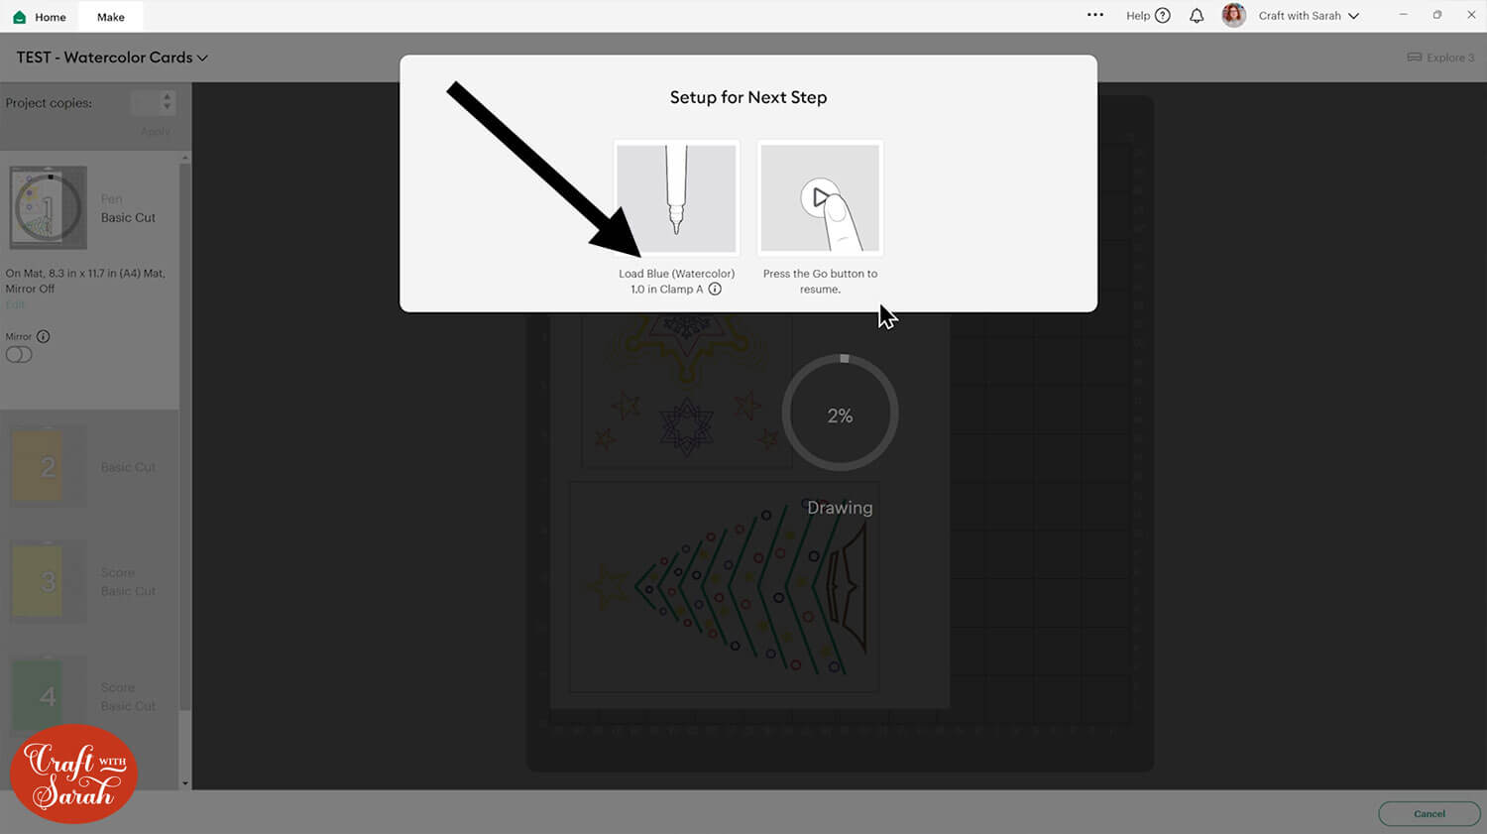
Task: Click the Help question mark icon
Action: pyautogui.click(x=1163, y=16)
